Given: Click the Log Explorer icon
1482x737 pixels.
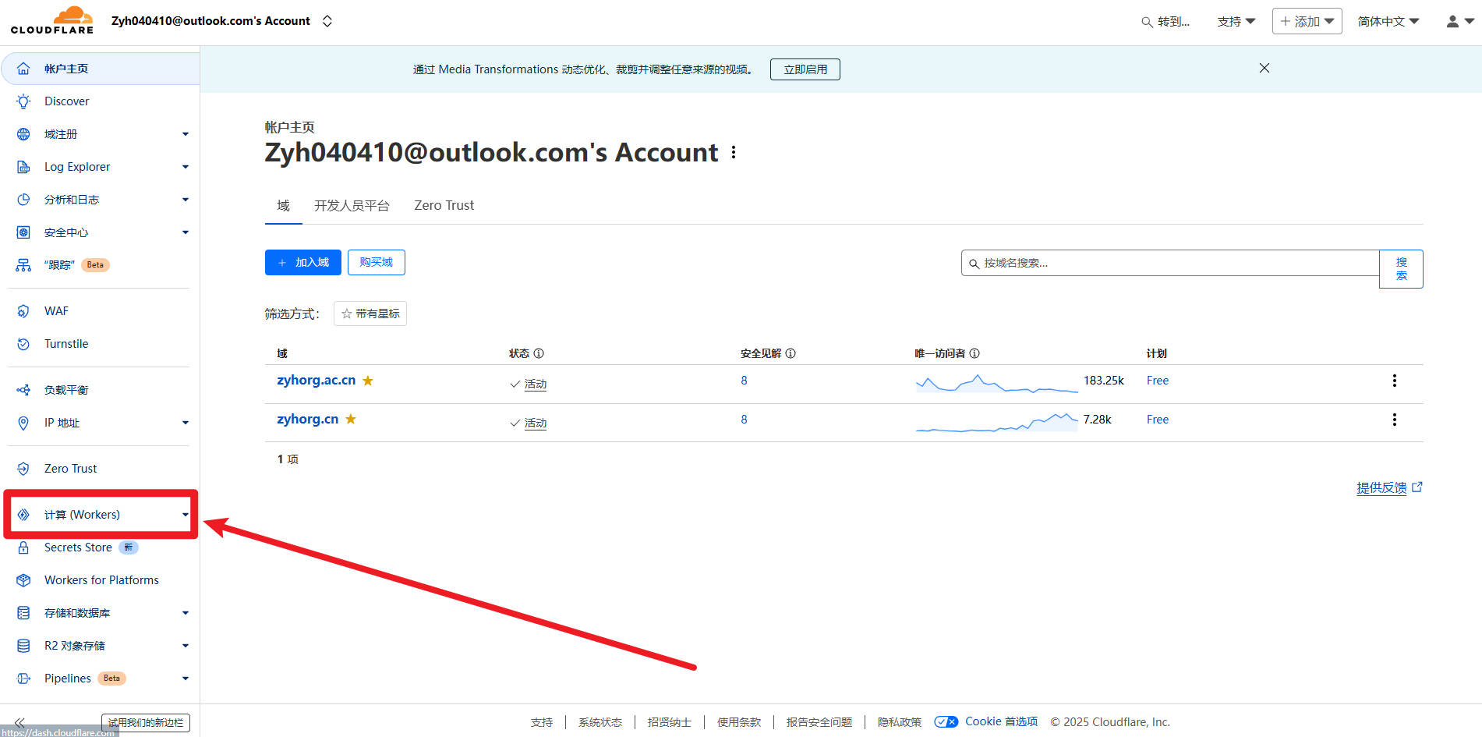Looking at the screenshot, I should tap(23, 167).
